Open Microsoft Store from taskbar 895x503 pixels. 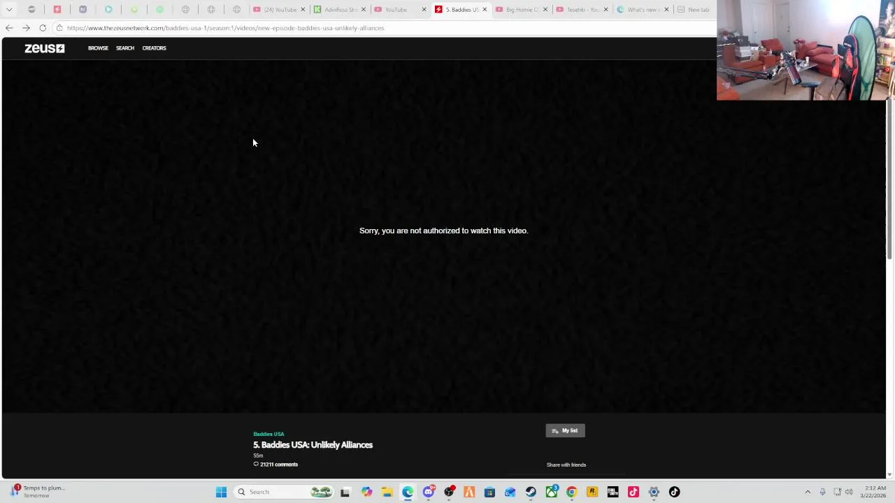point(489,492)
